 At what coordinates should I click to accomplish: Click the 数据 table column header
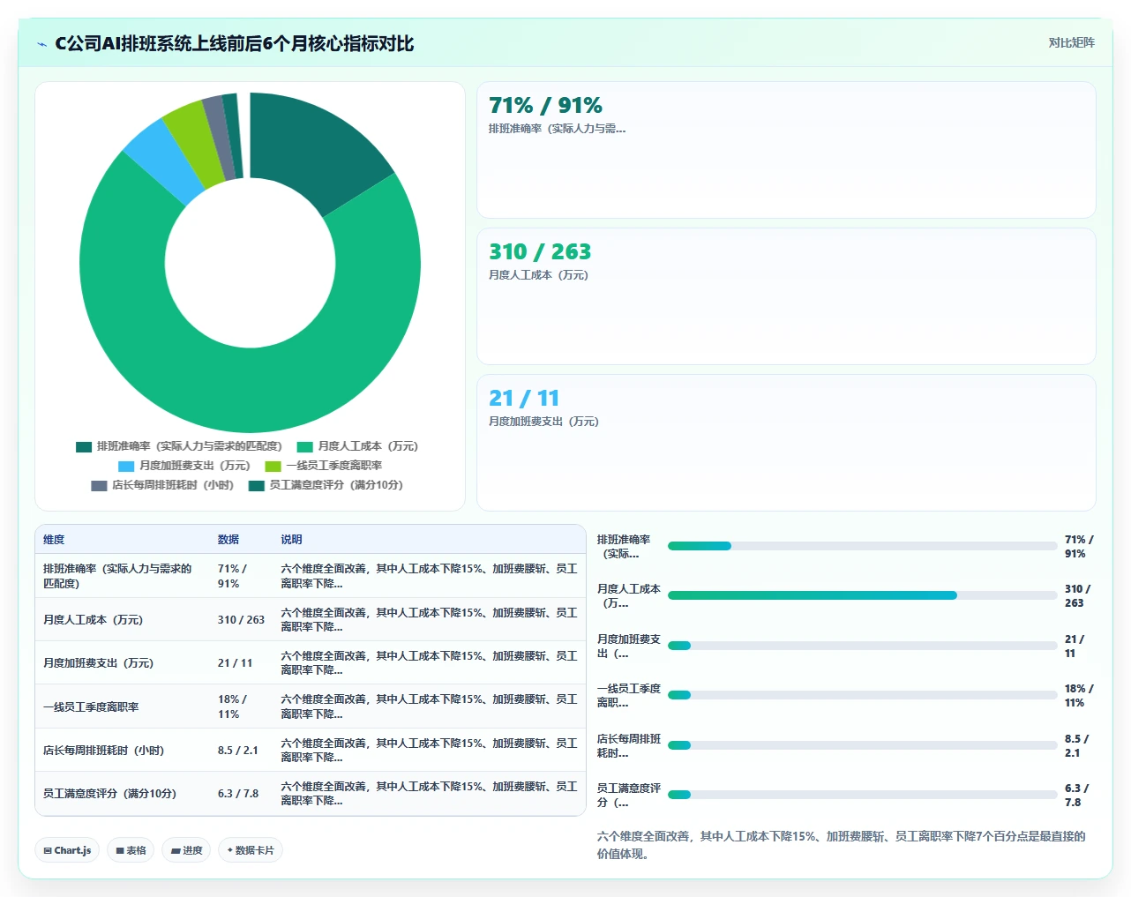point(228,540)
